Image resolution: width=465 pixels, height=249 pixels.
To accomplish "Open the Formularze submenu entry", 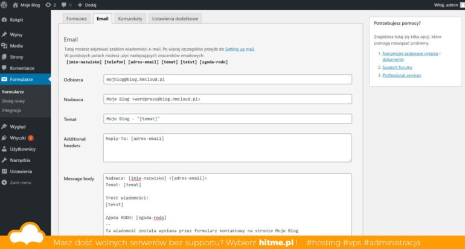I will coord(13,92).
